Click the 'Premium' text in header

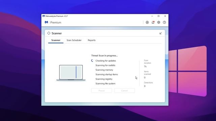(56, 23)
